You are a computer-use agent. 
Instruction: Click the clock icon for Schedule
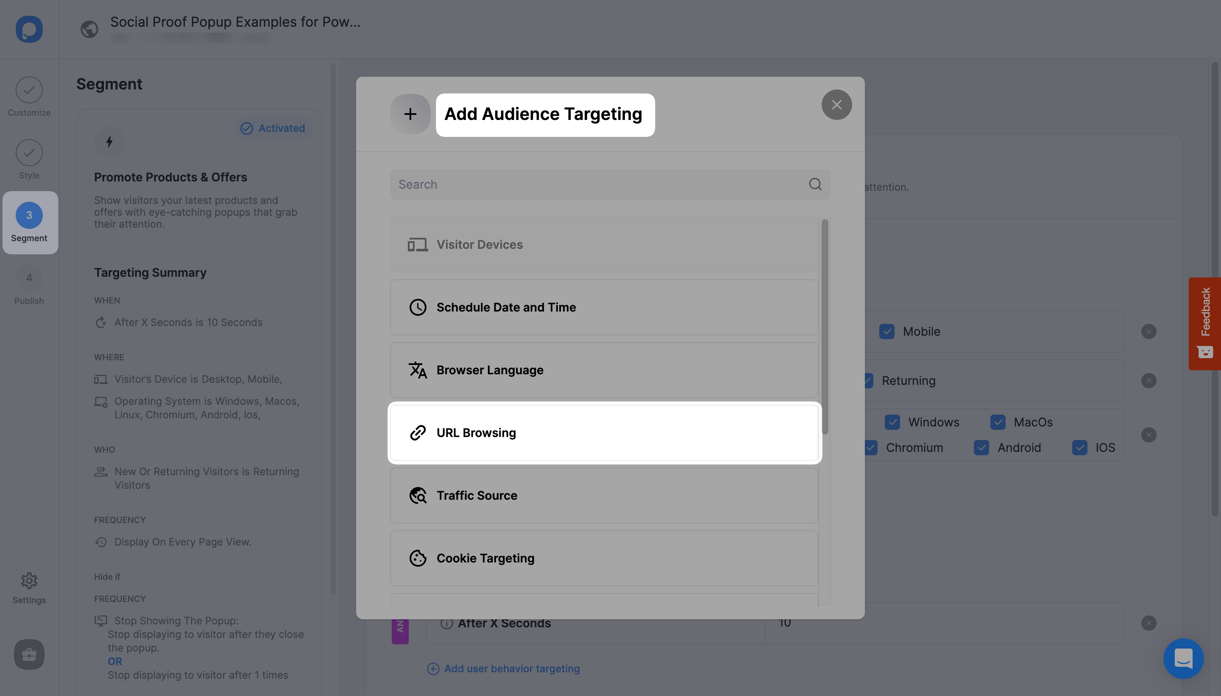click(418, 307)
